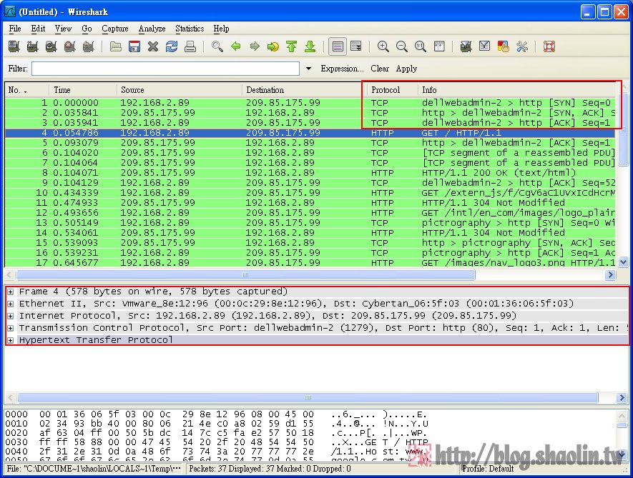Open the Statistics menu
633x478 pixels.
(x=190, y=29)
